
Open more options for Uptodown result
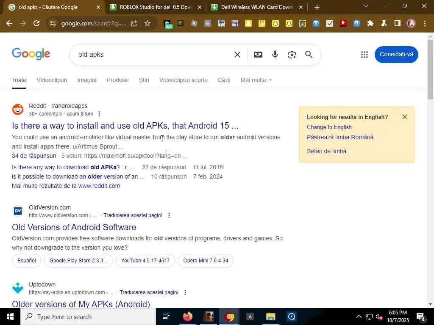point(185,292)
